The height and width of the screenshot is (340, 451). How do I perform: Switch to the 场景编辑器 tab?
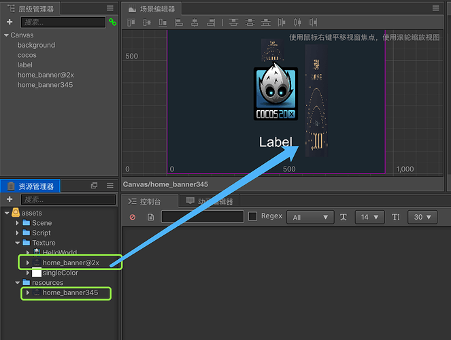[152, 9]
